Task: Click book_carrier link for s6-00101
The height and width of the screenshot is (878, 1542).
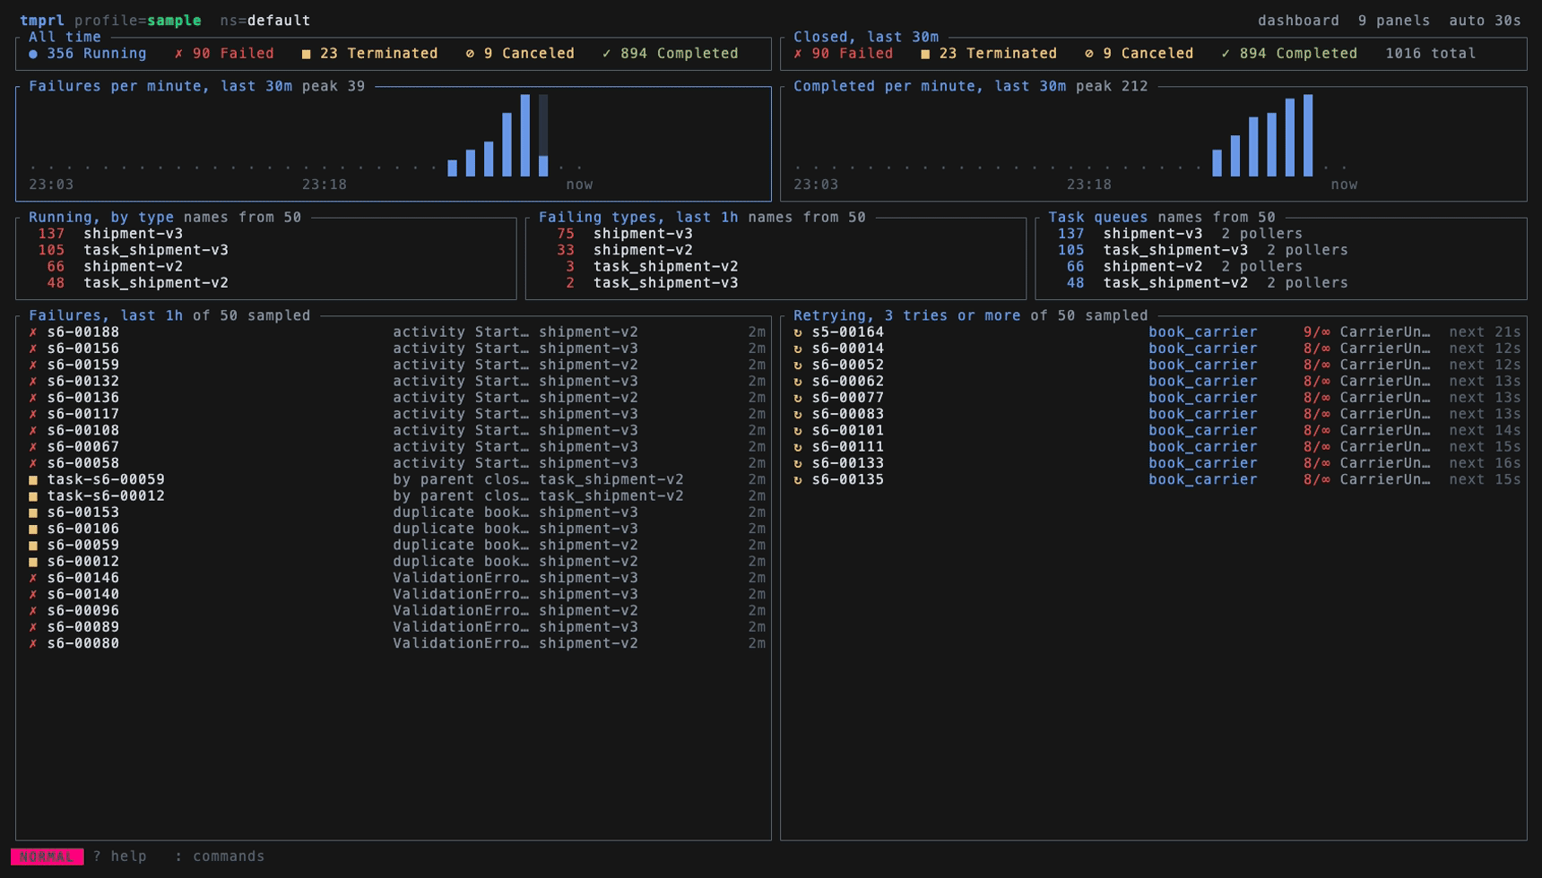Action: click(1203, 431)
